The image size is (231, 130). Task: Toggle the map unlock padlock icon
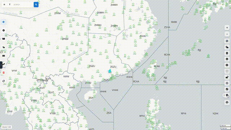(x=227, y=77)
